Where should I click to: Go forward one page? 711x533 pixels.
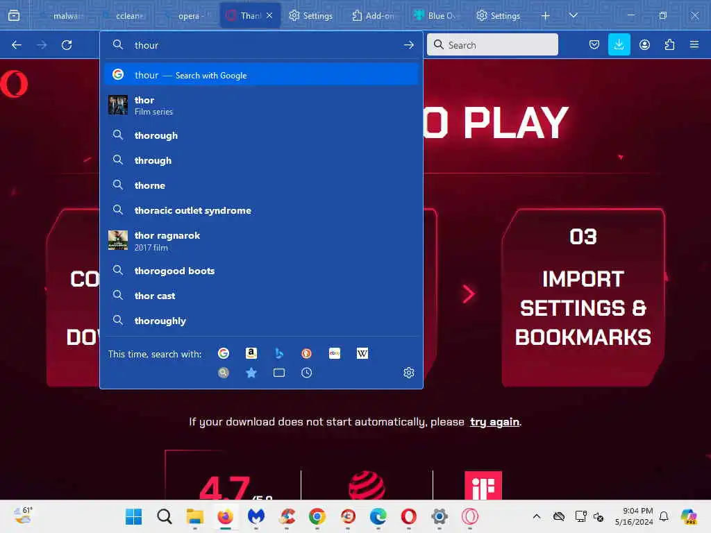(x=42, y=45)
